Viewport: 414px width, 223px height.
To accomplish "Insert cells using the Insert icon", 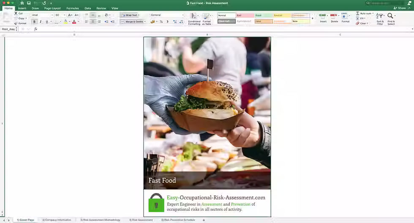I will point(323,18).
